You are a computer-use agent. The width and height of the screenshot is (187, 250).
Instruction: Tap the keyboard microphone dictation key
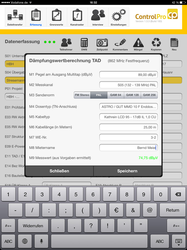tap(41, 241)
